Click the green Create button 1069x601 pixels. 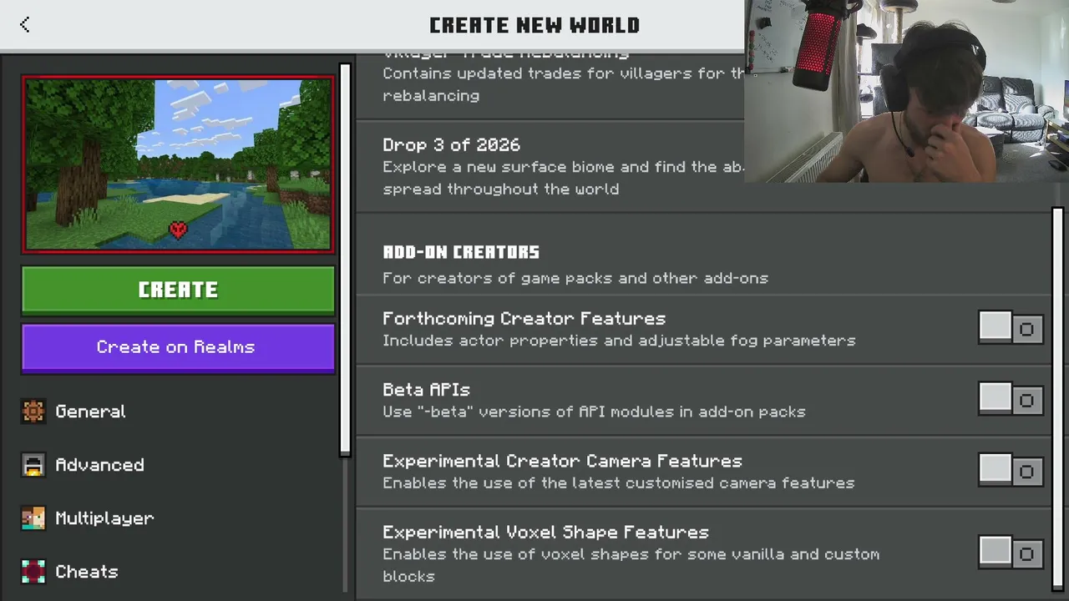coord(178,290)
